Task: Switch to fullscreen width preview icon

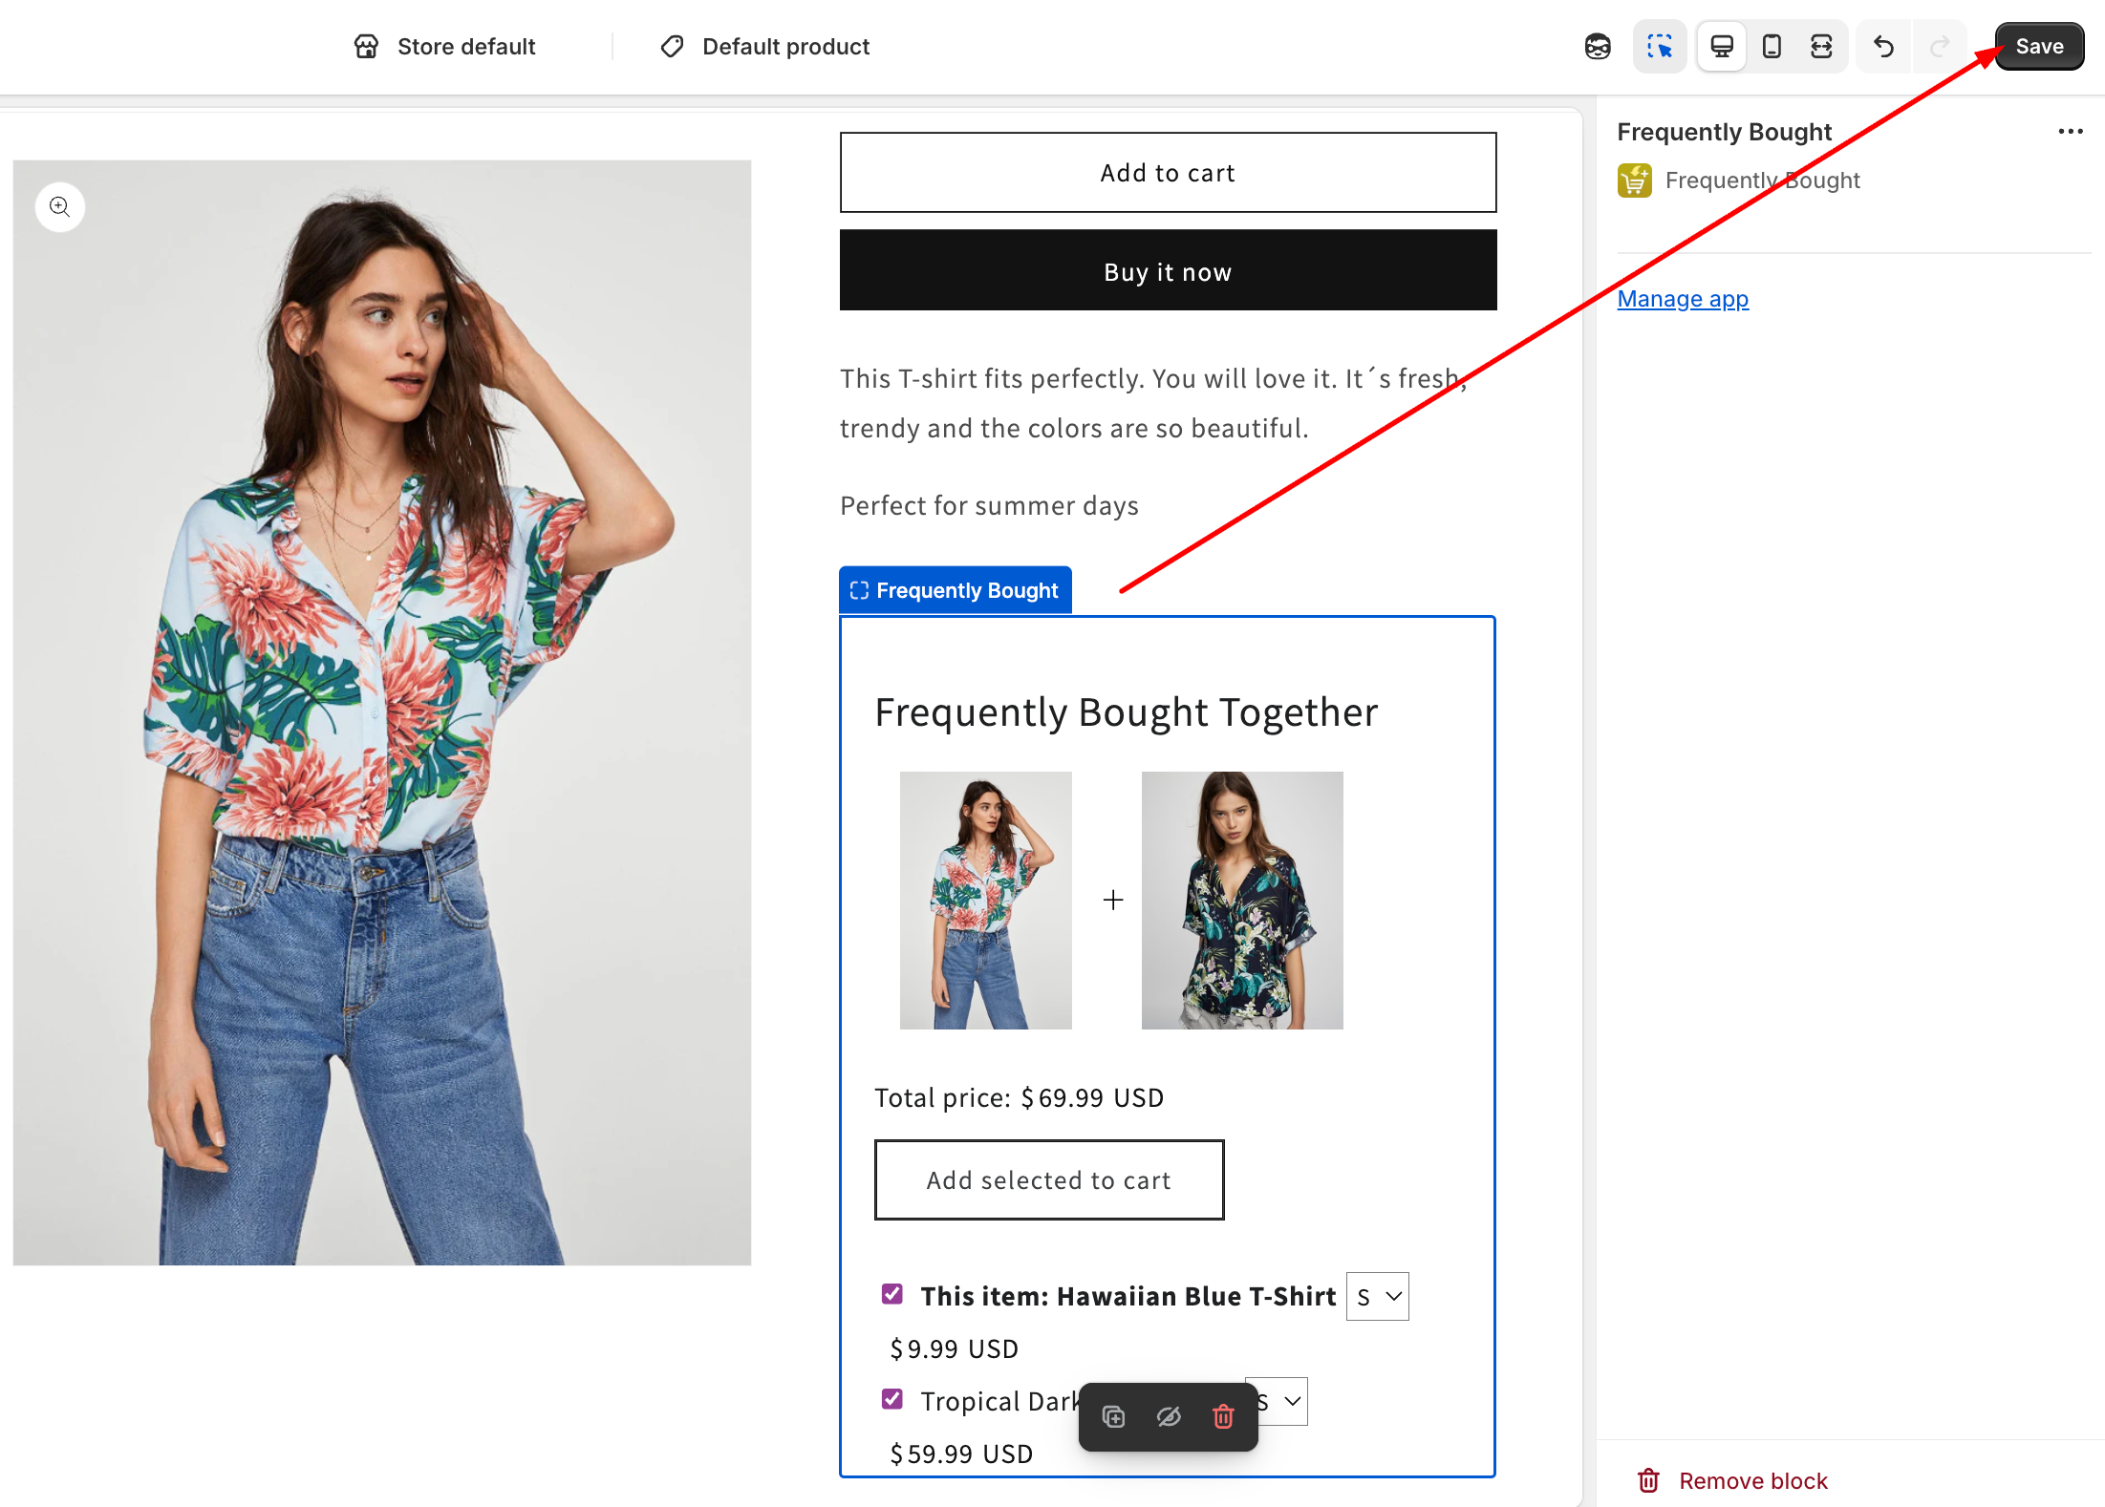Action: tap(1821, 46)
